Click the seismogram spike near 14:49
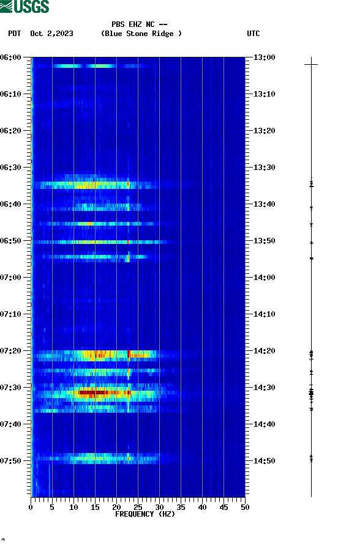Viewport: 338px width, 546px height. pos(311,458)
